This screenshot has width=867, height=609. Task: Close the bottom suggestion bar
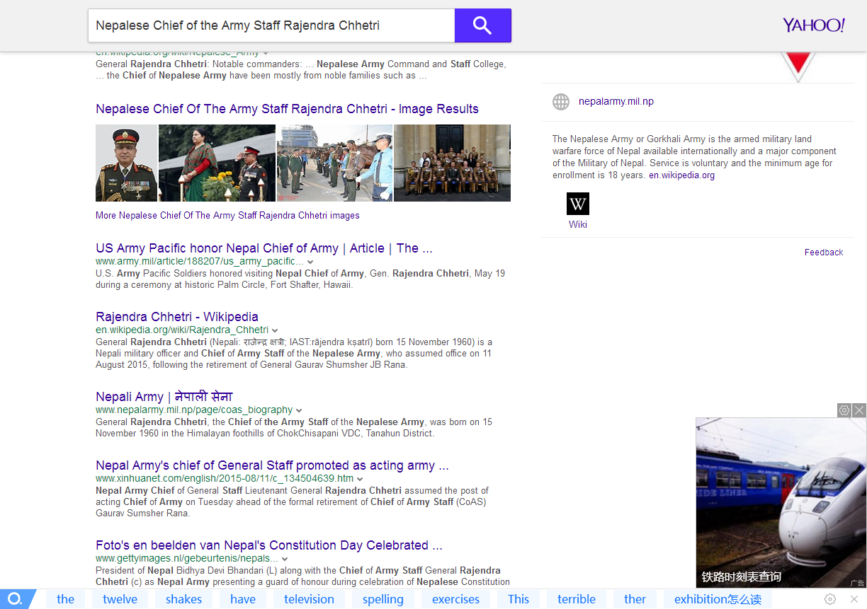(854, 599)
